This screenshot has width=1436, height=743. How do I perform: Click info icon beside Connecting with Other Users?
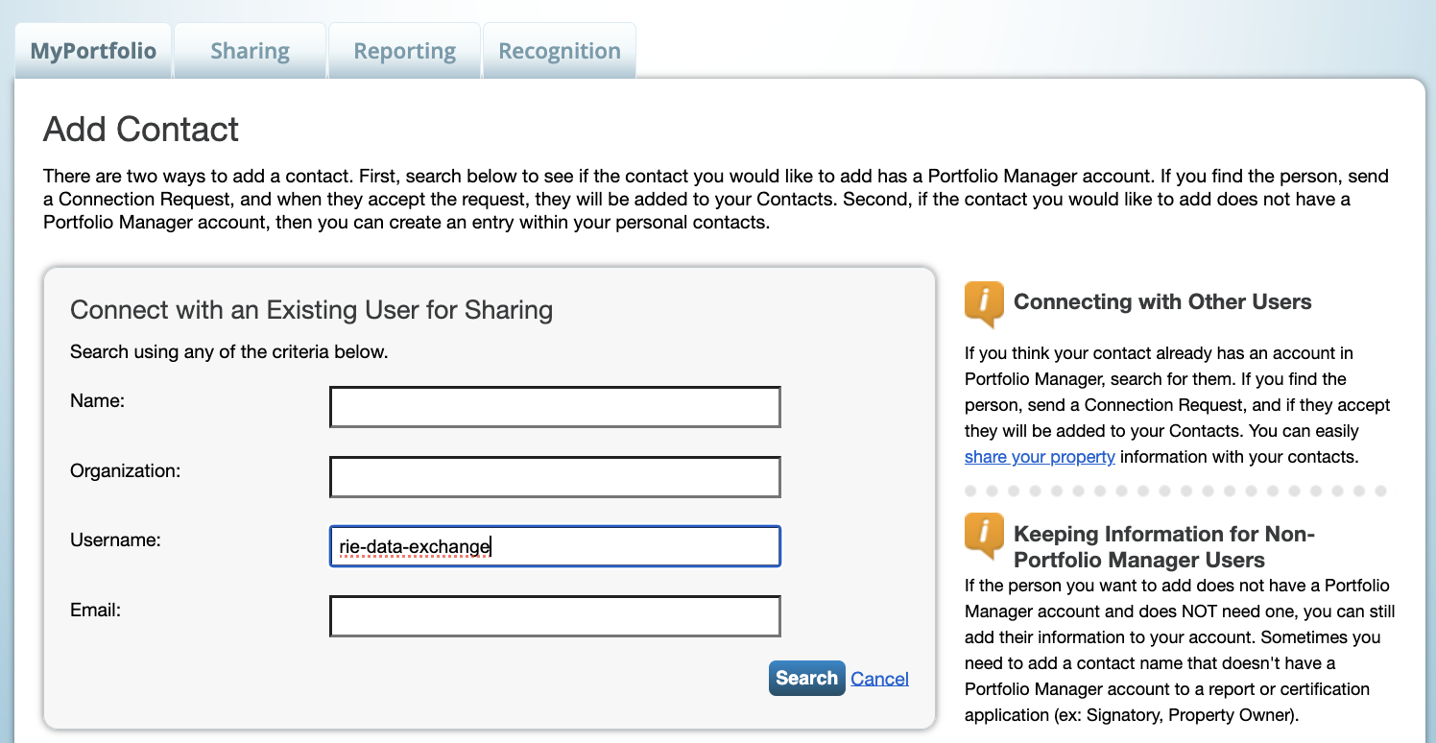(984, 304)
